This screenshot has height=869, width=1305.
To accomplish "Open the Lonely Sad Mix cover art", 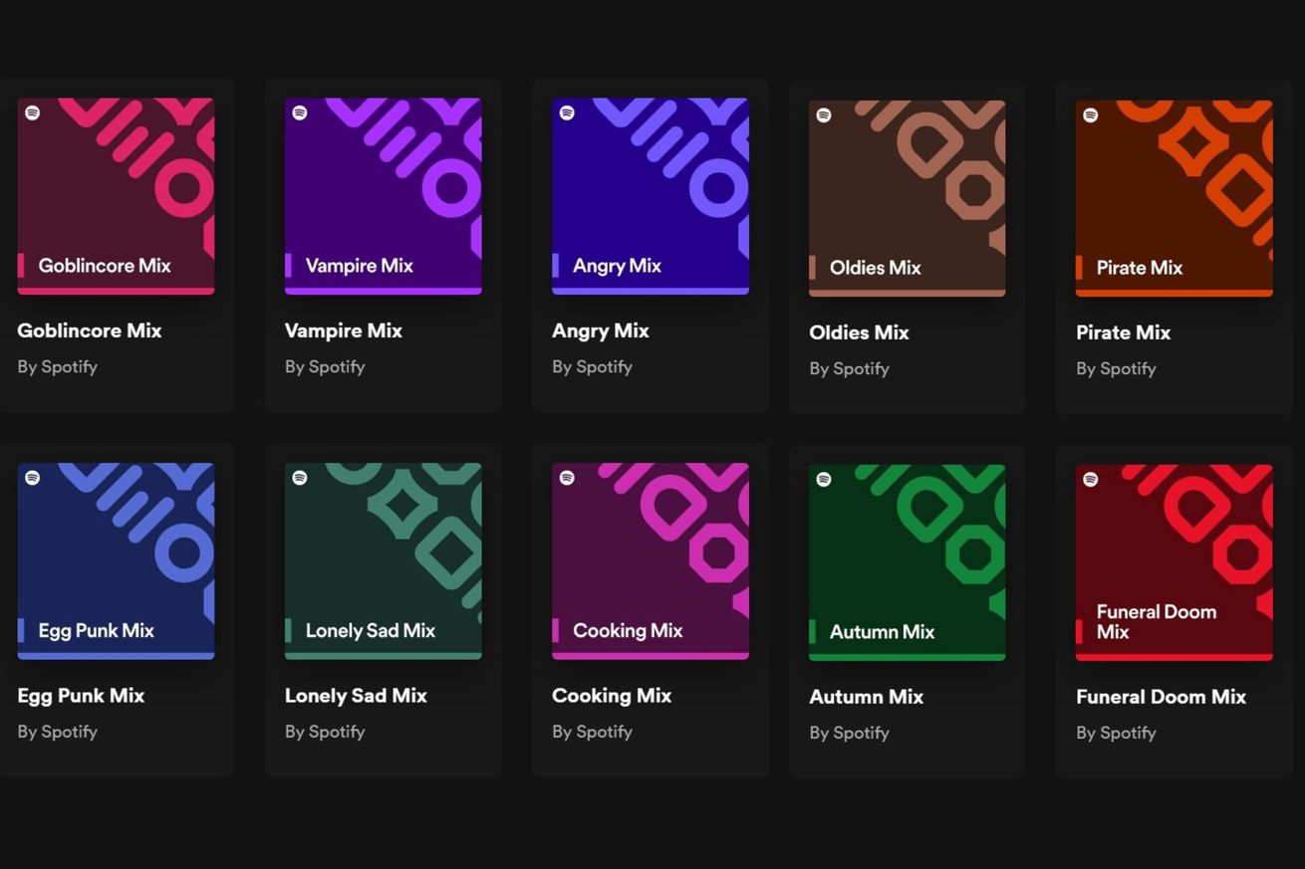I will pyautogui.click(x=384, y=561).
